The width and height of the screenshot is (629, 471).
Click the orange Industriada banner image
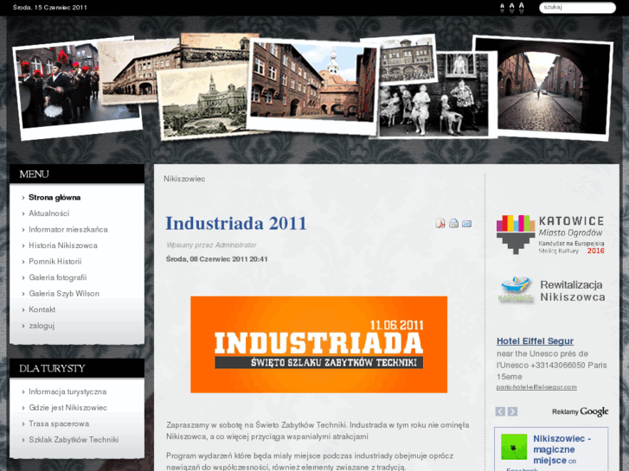point(319,345)
